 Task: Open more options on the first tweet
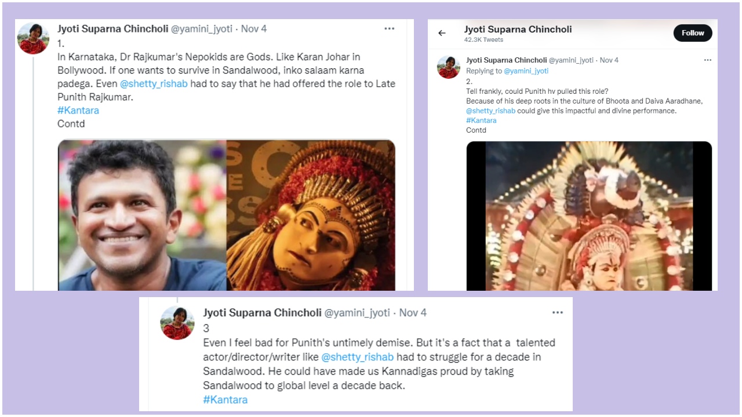pos(389,28)
